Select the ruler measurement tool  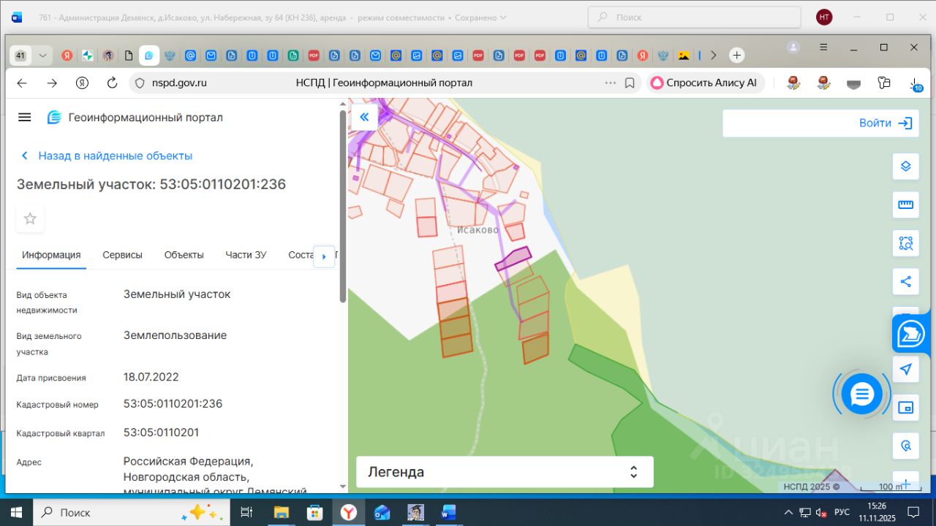[x=905, y=205]
